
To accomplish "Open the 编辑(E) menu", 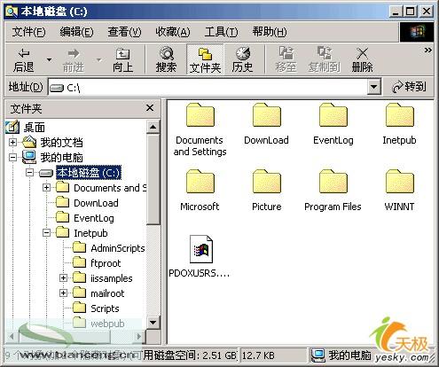I will (76, 32).
